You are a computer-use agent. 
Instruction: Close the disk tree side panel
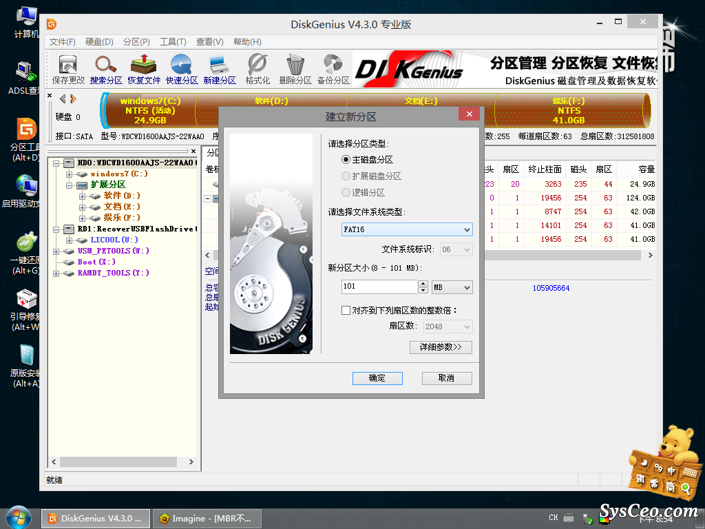pos(193,151)
